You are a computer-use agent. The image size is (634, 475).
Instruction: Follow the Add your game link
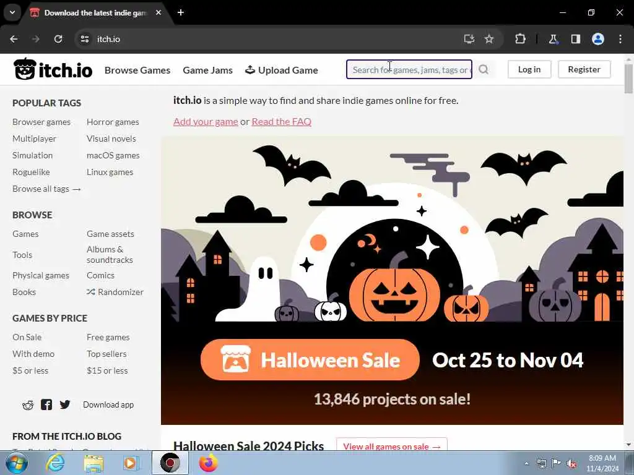[x=206, y=121]
